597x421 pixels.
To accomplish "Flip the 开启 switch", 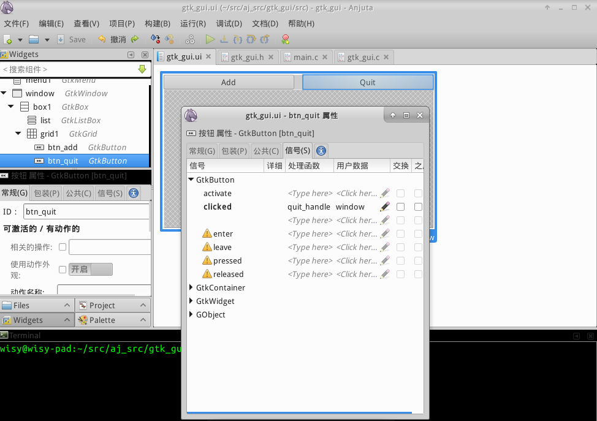I will [x=91, y=269].
